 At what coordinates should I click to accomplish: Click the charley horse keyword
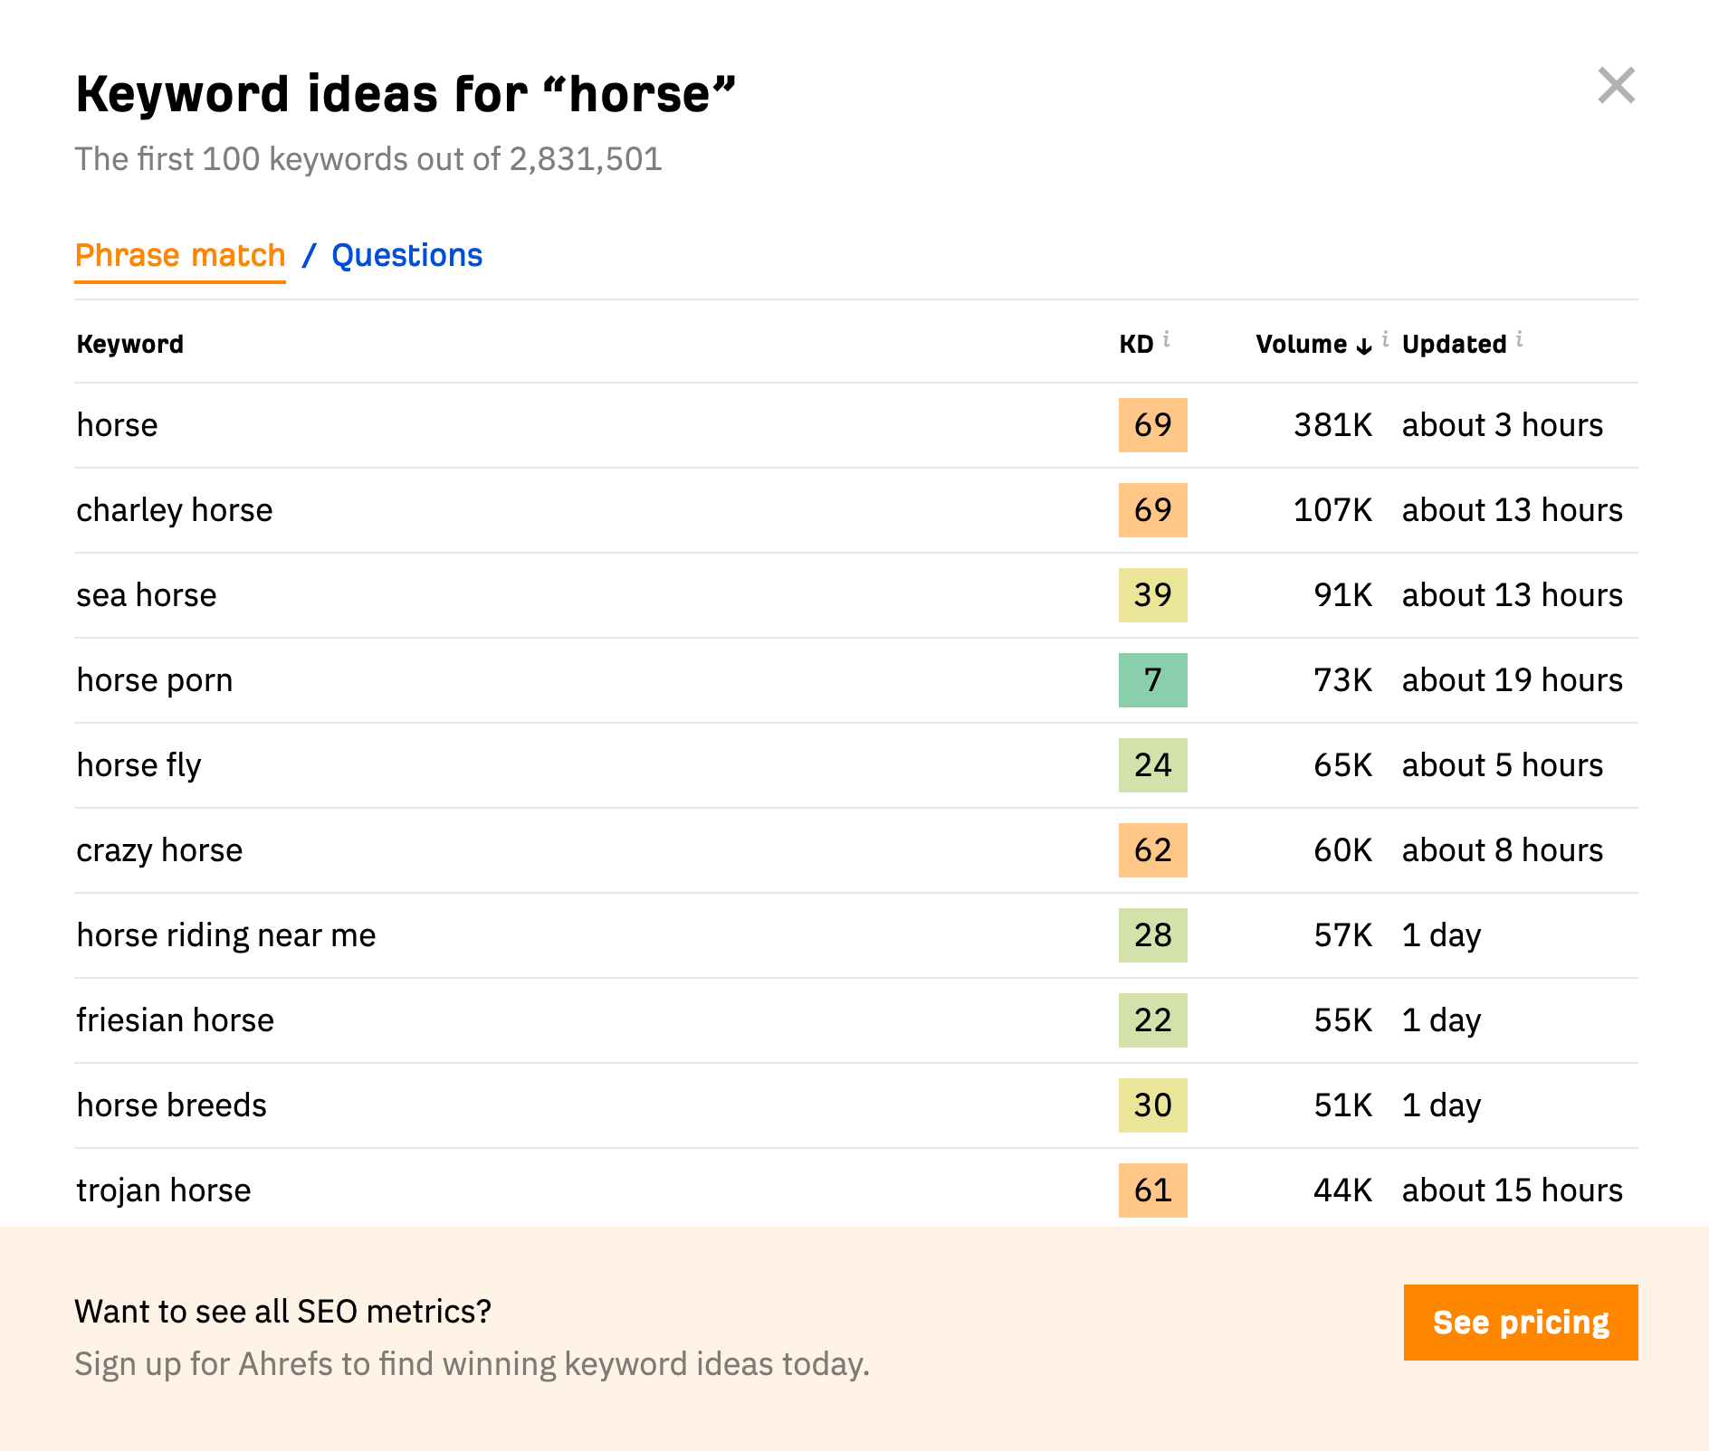tap(175, 510)
